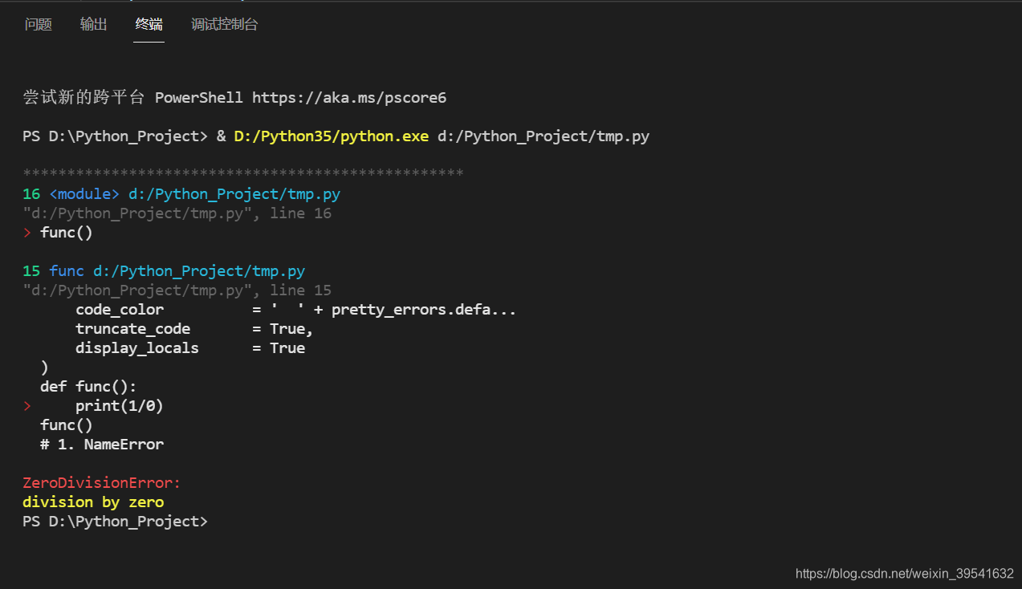The image size is (1022, 589).
Task: Click the ZeroDivisionError: text
Action: coord(102,483)
